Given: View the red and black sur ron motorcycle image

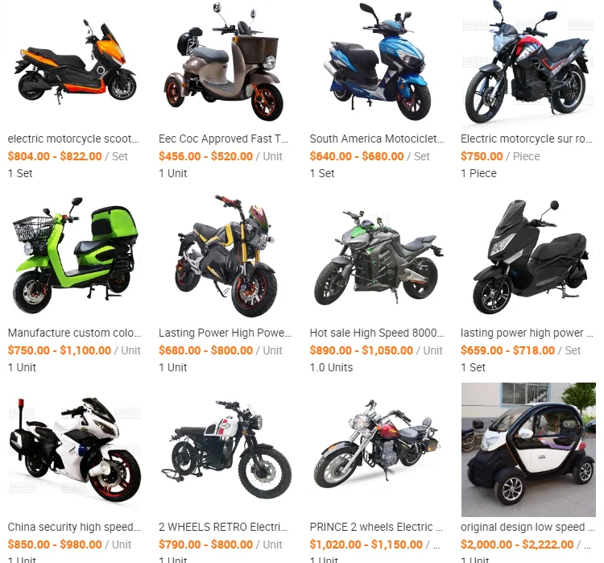Looking at the screenshot, I should pyautogui.click(x=528, y=62).
